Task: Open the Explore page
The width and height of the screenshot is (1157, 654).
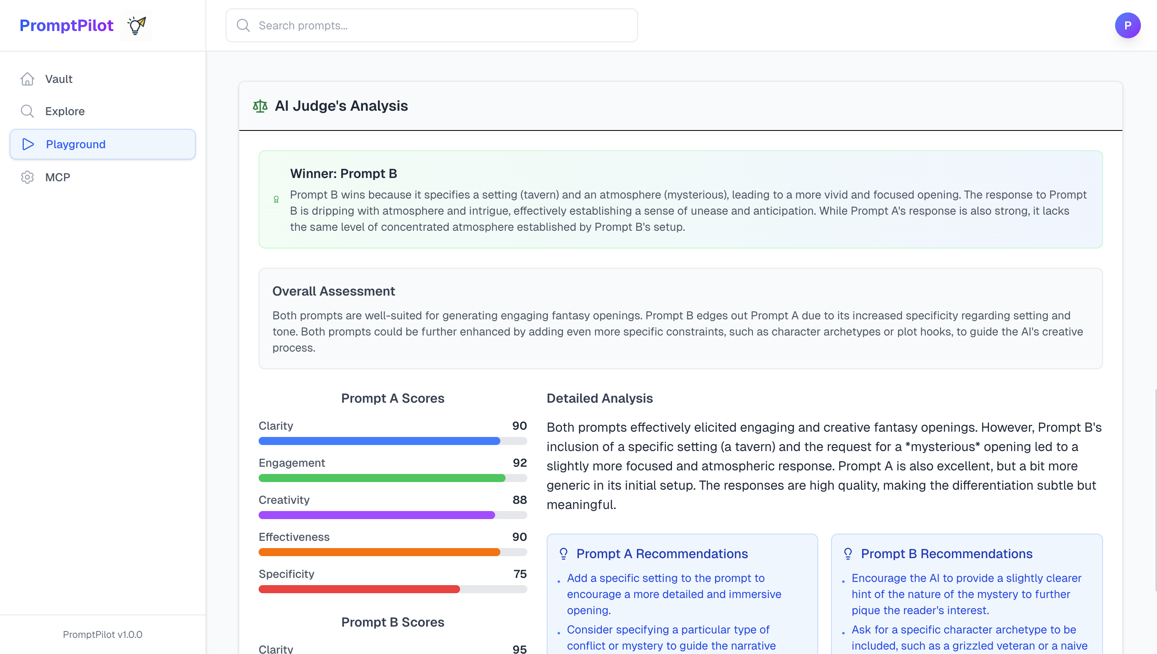Action: click(x=102, y=112)
